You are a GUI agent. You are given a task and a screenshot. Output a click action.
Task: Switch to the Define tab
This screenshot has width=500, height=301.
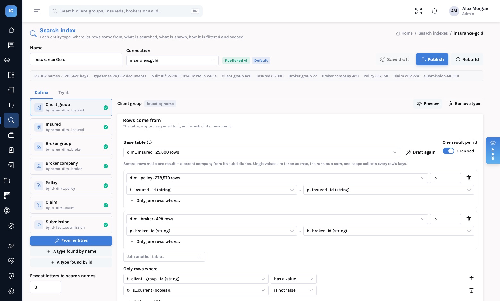pyautogui.click(x=41, y=93)
